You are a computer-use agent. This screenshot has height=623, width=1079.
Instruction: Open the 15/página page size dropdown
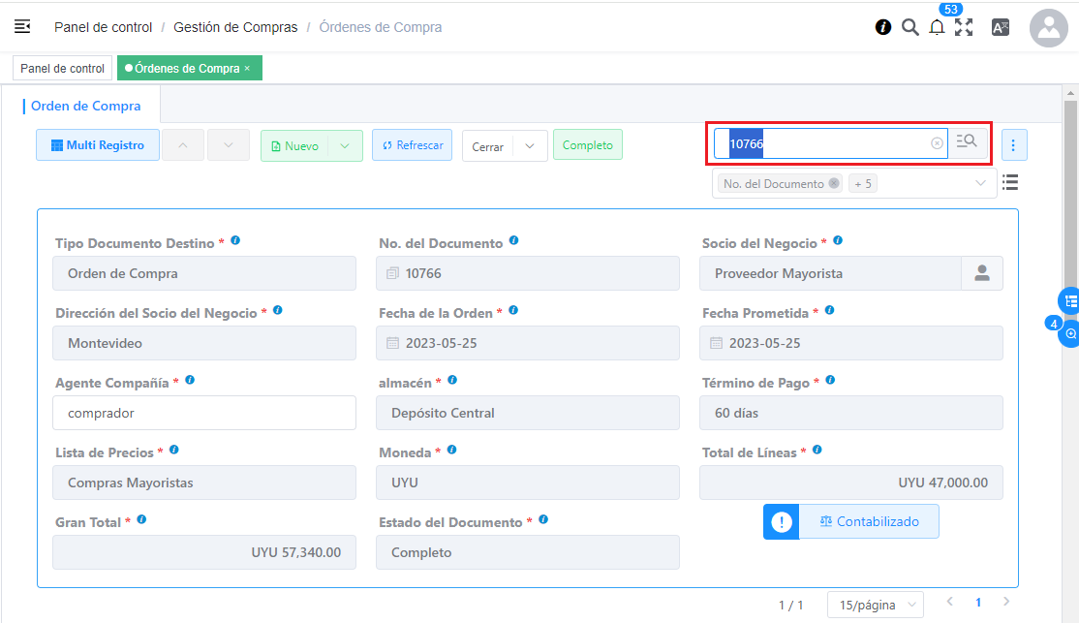(875, 605)
